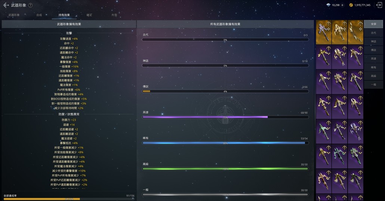The width and height of the screenshot is (385, 201).
Task: Filter weapons by 神話 grade
Action: coord(373,41)
